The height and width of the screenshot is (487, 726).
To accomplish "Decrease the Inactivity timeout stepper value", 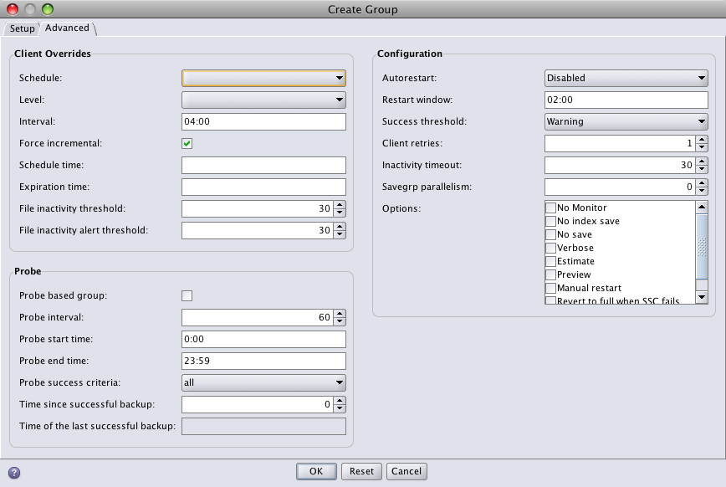I will pyautogui.click(x=702, y=169).
